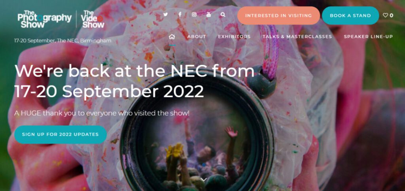Image resolution: width=405 pixels, height=191 pixels.
Task: Open the Talks & Masterclasses menu
Action: click(x=297, y=37)
